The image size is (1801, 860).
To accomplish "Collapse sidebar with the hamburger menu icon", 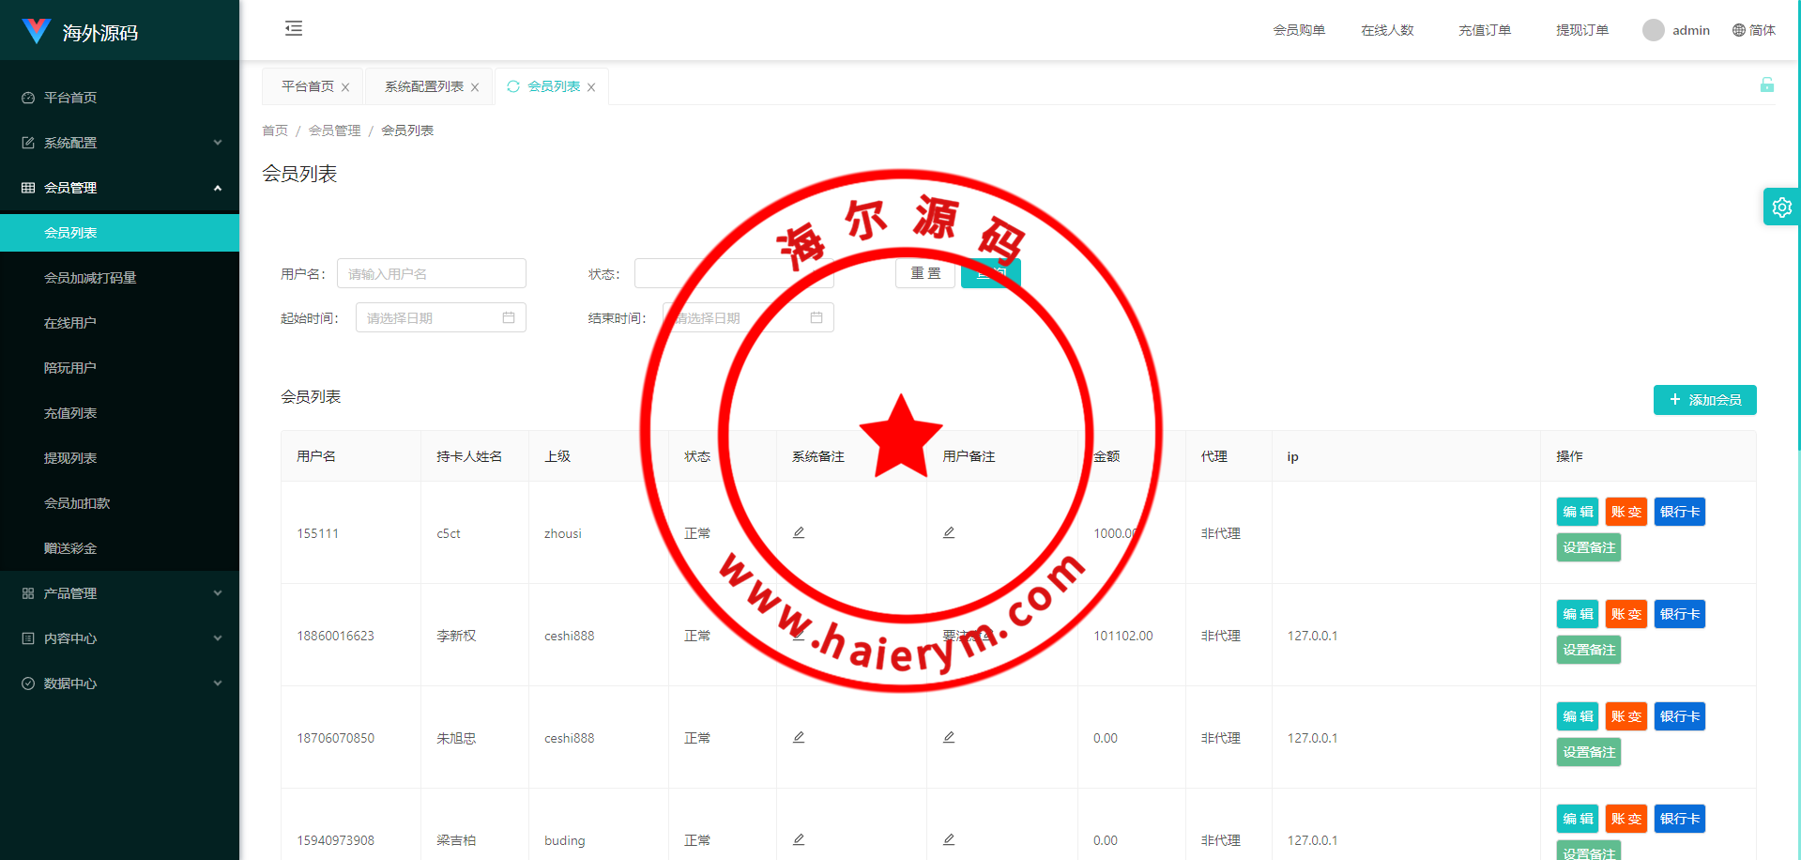I will 294,28.
